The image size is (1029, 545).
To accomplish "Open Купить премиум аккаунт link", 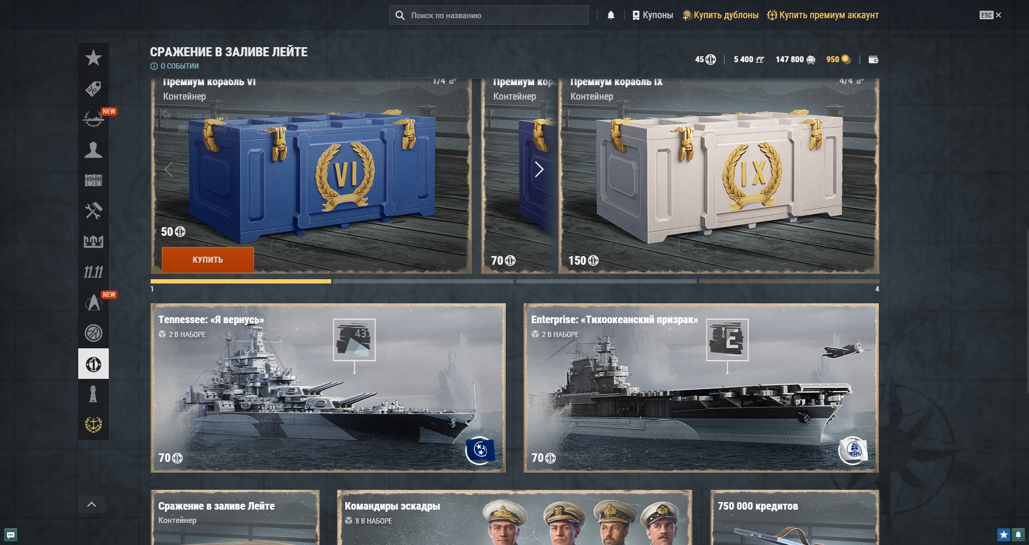I will click(x=823, y=15).
